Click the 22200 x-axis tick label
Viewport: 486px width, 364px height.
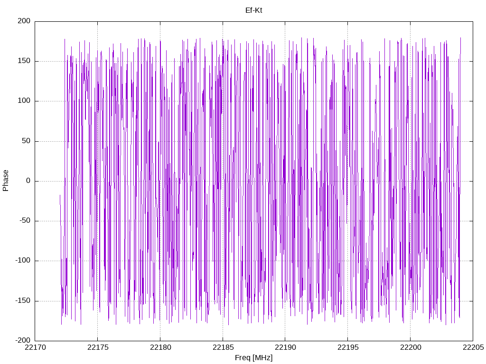(411, 347)
